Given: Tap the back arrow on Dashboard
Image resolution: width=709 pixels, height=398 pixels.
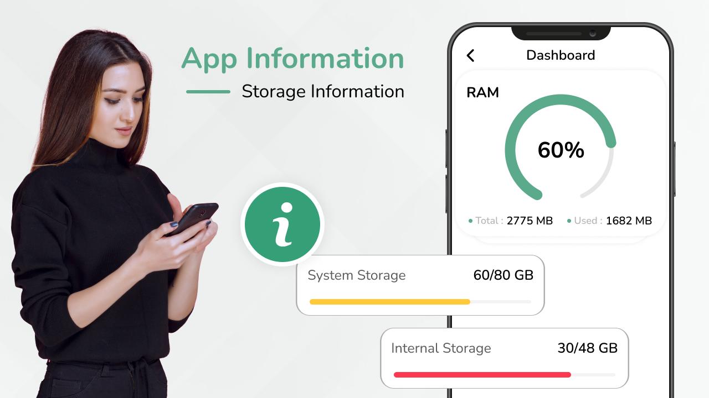Looking at the screenshot, I should tap(470, 55).
